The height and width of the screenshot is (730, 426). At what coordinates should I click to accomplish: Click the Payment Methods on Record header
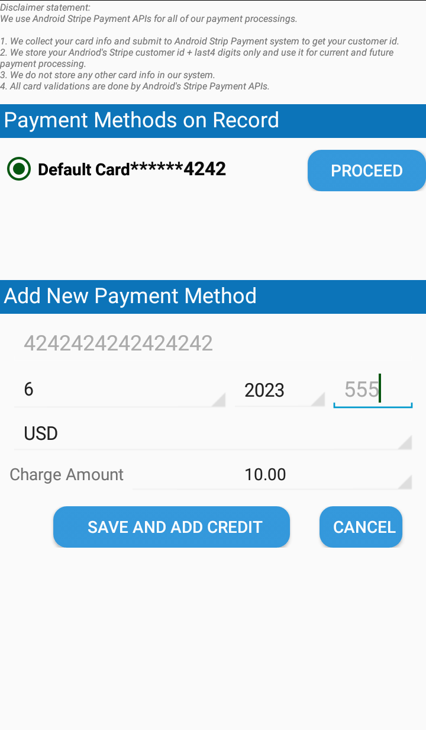point(142,120)
